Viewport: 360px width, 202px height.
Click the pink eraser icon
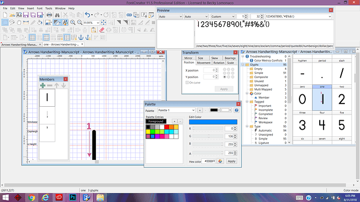pos(102,30)
